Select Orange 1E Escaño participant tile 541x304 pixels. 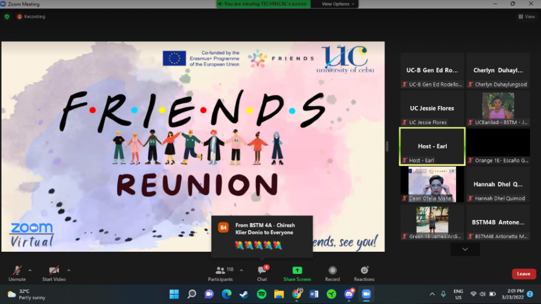pyautogui.click(x=498, y=147)
